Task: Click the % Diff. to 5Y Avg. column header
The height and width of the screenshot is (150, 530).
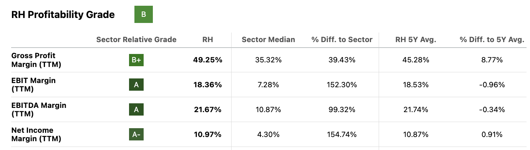Action: pyautogui.click(x=492, y=39)
